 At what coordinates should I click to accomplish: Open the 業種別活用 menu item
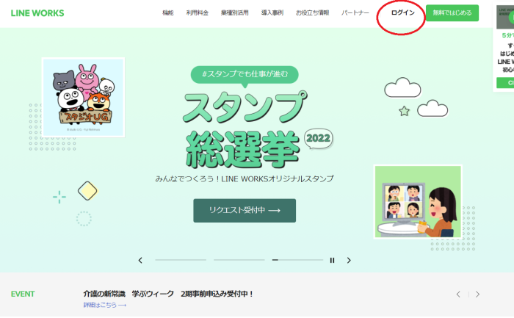click(235, 12)
